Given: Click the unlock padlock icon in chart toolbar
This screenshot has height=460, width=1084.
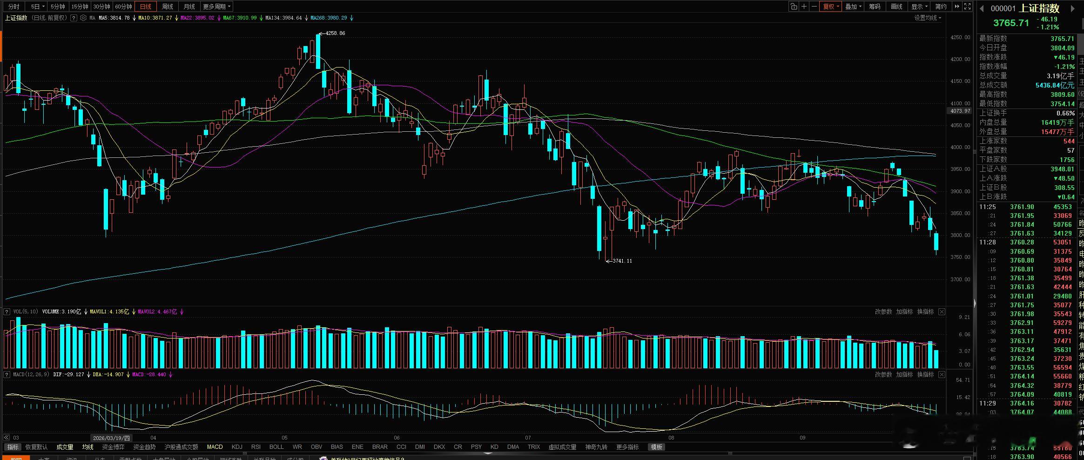Looking at the screenshot, I should click(794, 7).
